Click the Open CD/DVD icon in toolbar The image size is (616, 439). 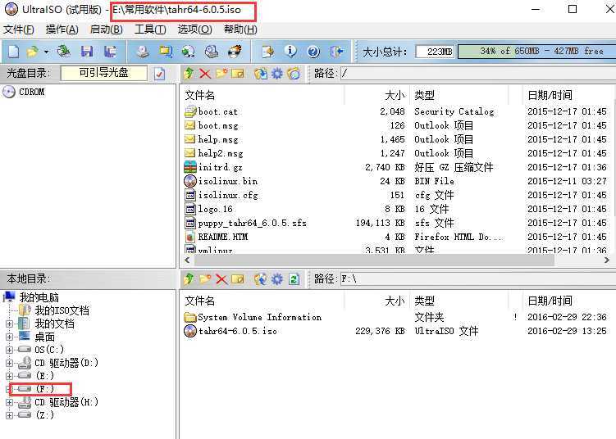tap(63, 52)
